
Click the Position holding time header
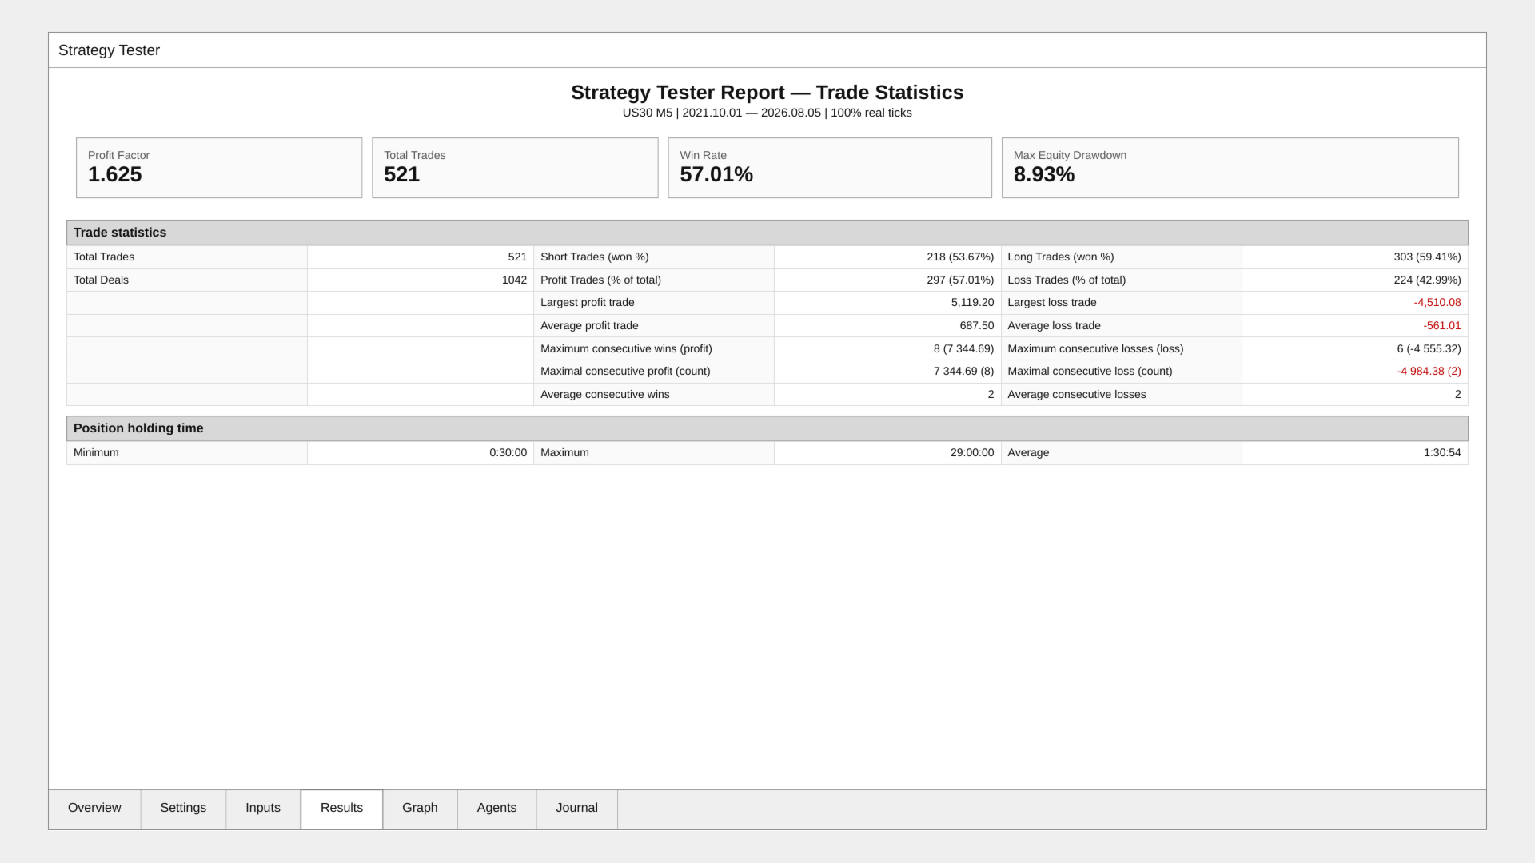pyautogui.click(x=767, y=428)
